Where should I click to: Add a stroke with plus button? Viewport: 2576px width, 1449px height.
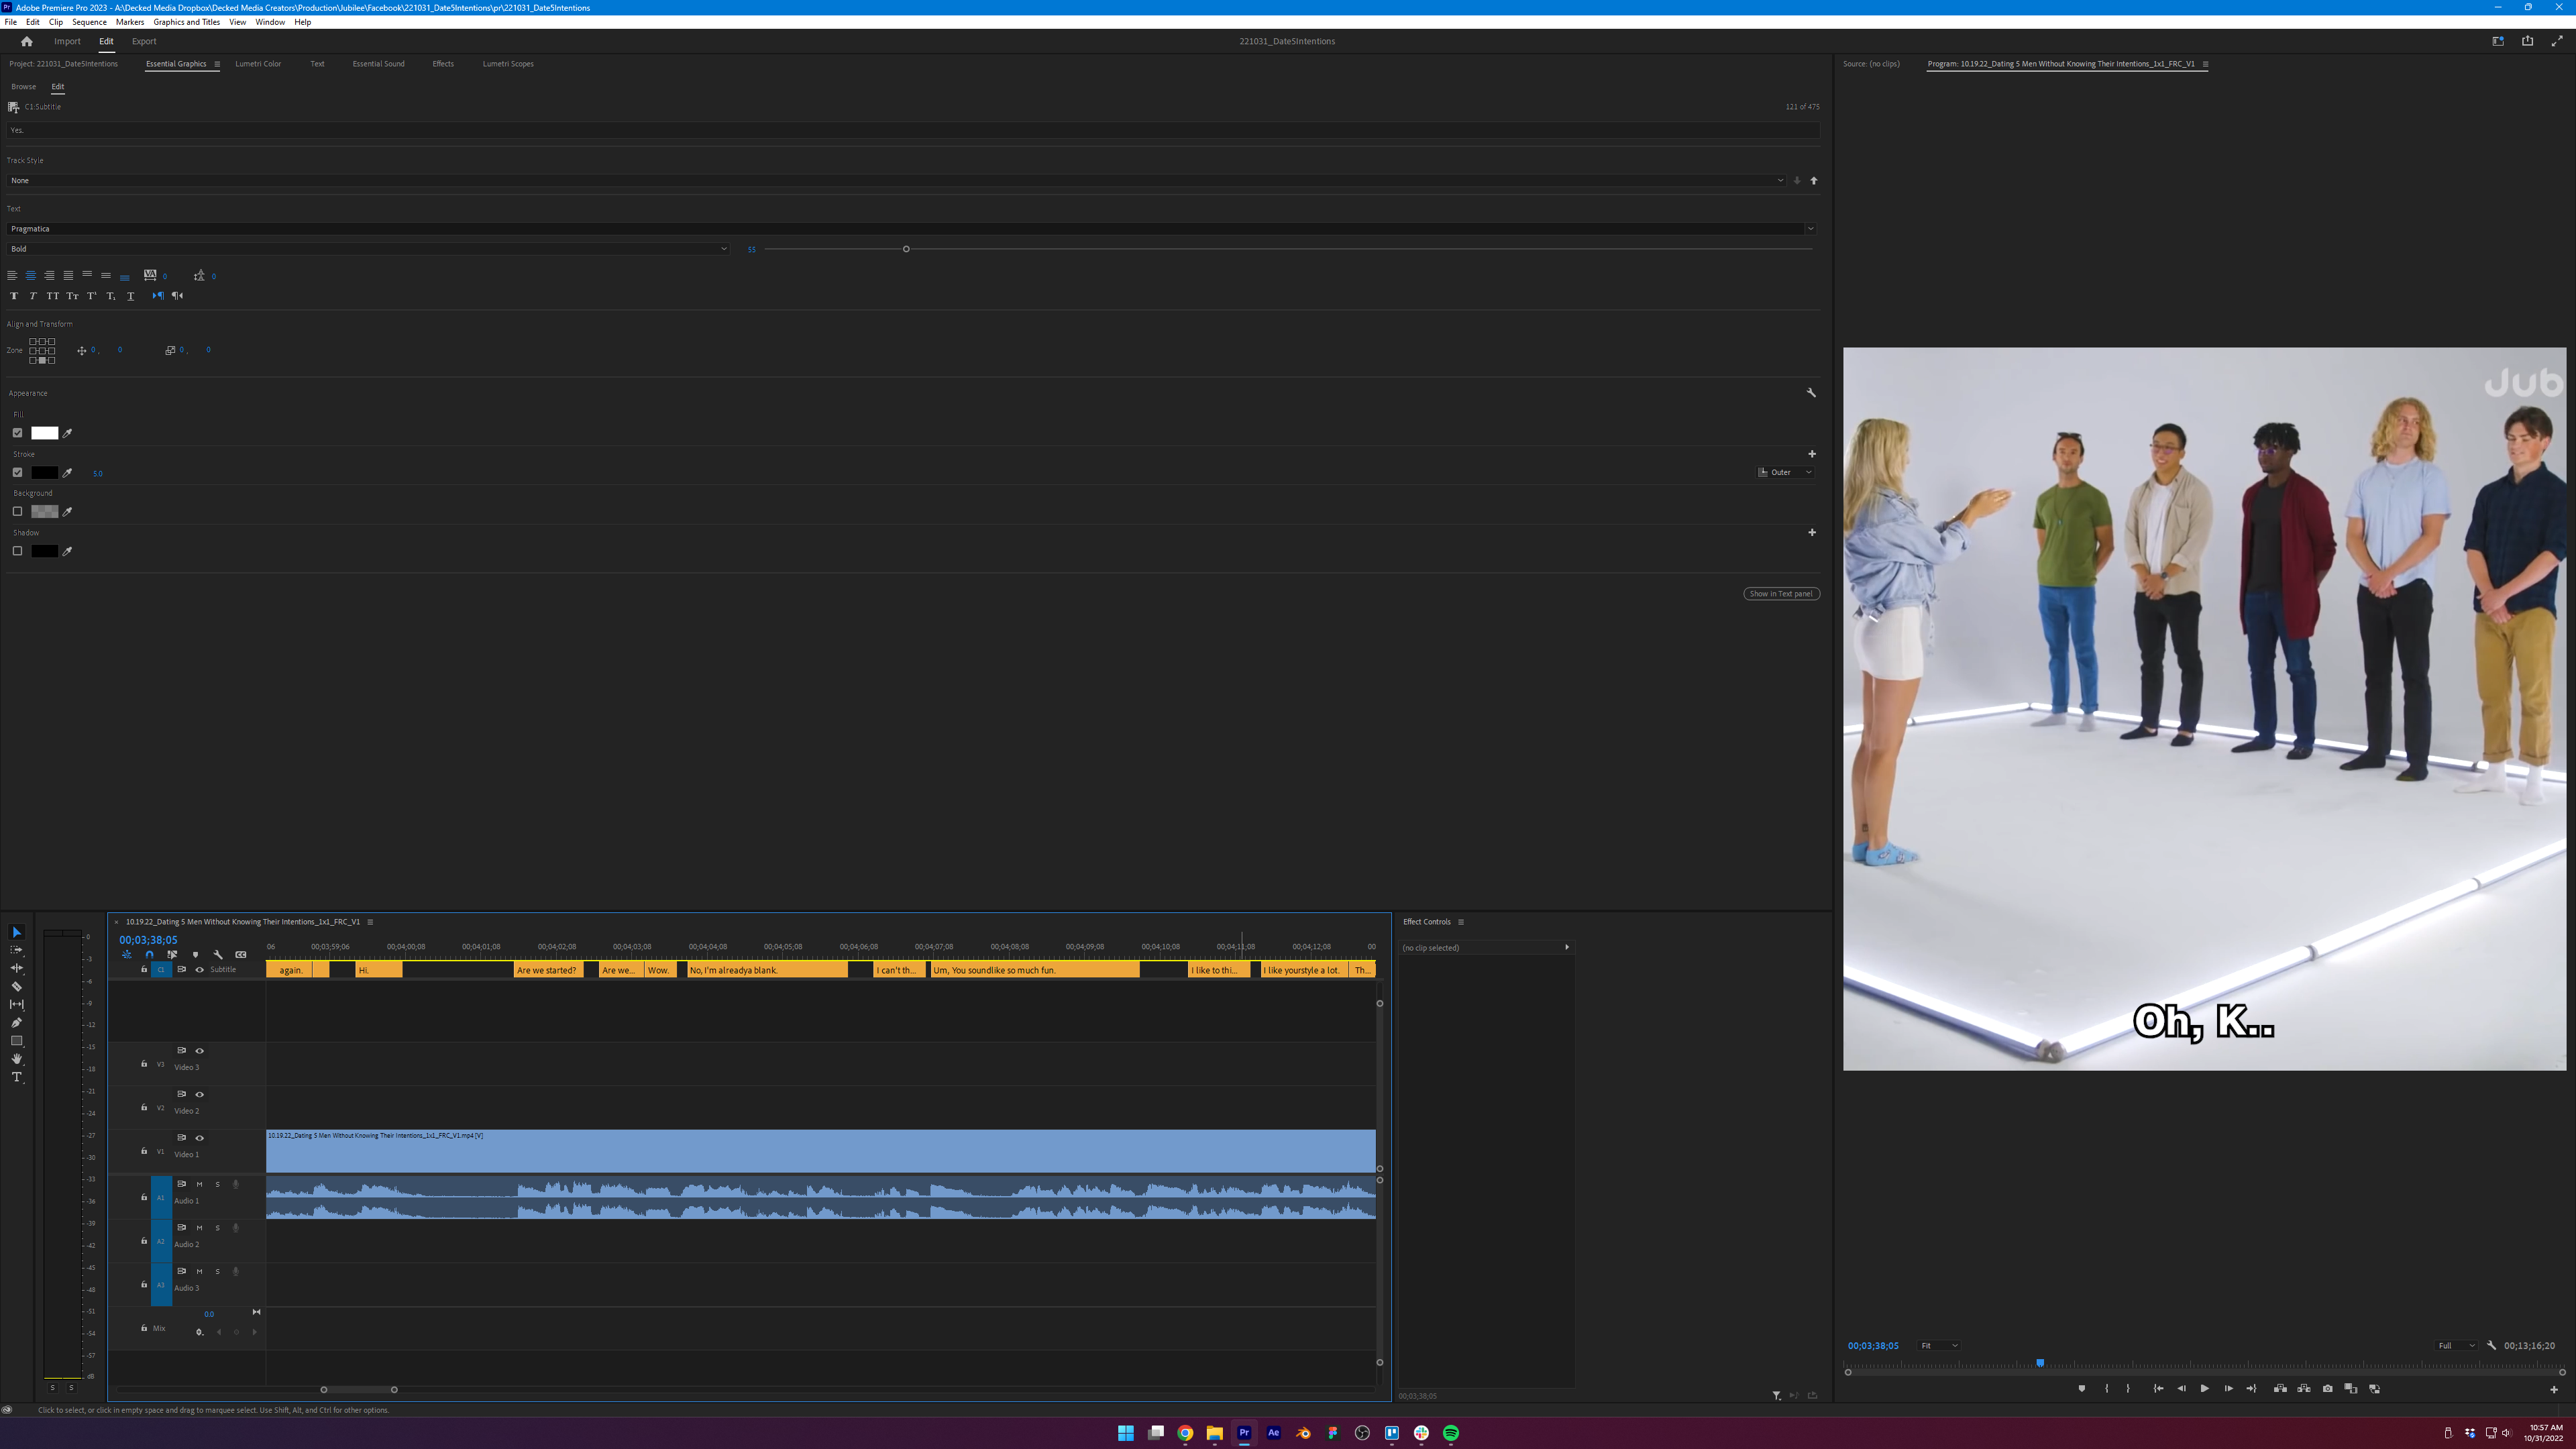(1811, 454)
